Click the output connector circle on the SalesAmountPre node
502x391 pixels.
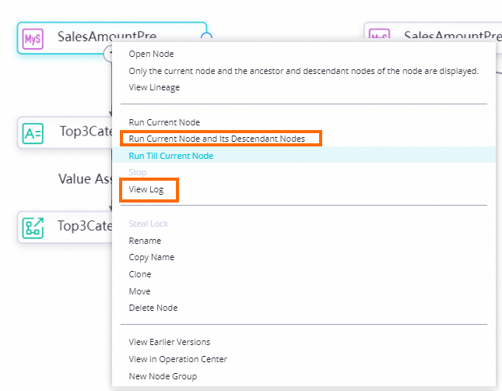(206, 36)
